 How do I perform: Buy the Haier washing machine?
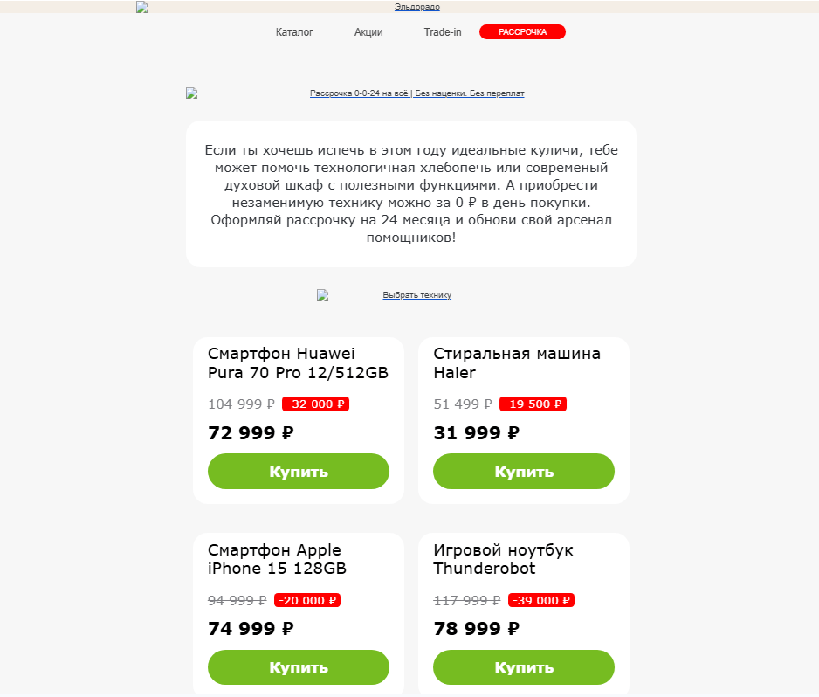pyautogui.click(x=523, y=472)
